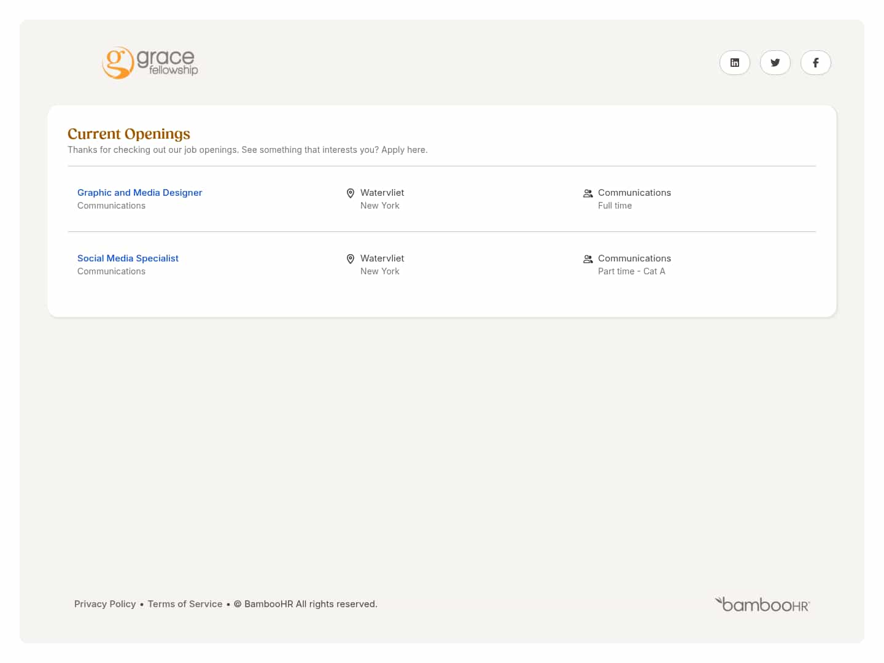Click the BambooHR All rights reserved text
Screen dimensions: 884x663
click(311, 604)
